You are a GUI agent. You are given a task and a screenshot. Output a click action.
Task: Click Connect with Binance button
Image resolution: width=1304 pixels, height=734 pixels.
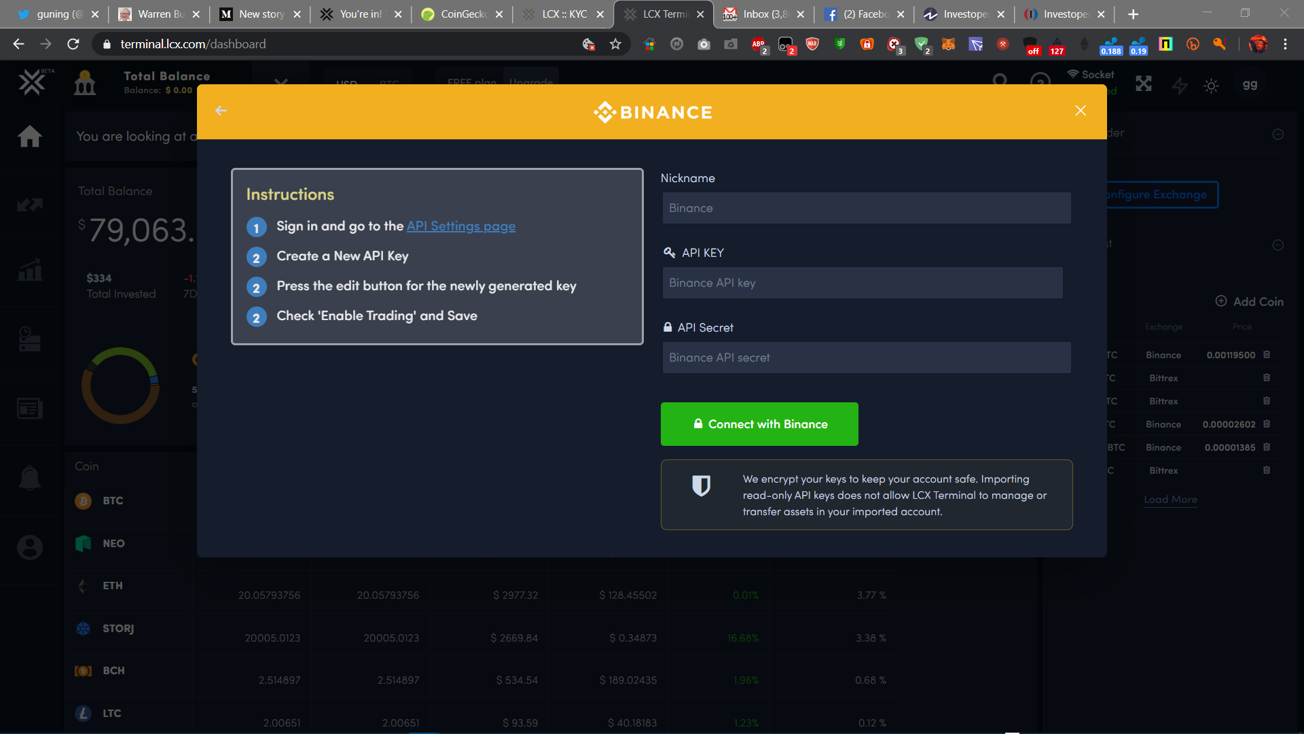tap(759, 424)
